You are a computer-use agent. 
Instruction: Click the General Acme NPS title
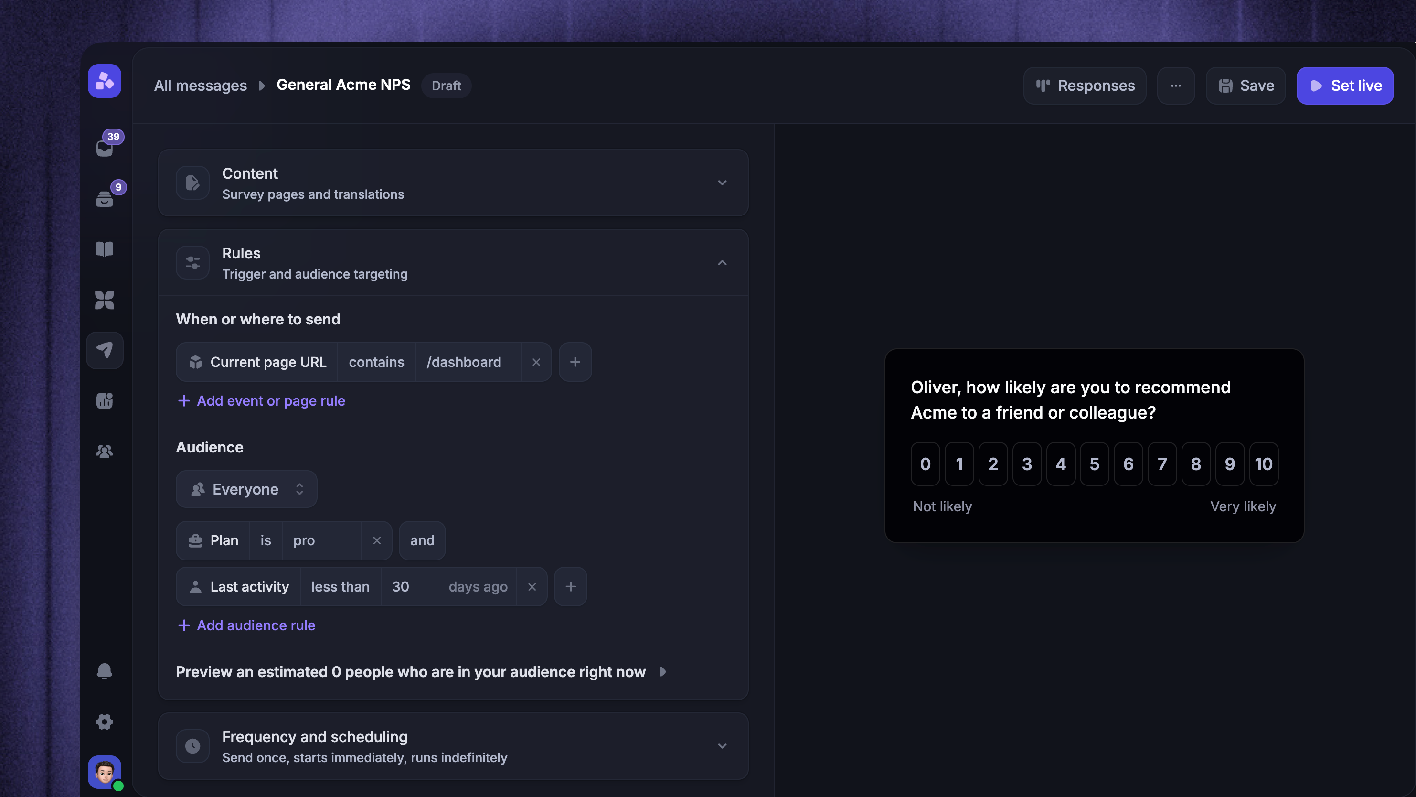[x=343, y=85]
